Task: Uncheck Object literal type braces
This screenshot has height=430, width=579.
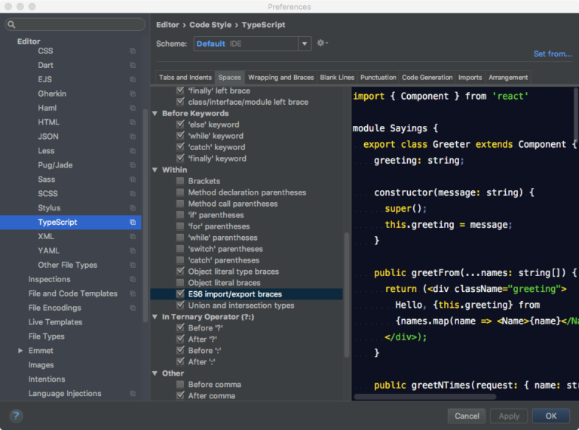Action: click(180, 271)
